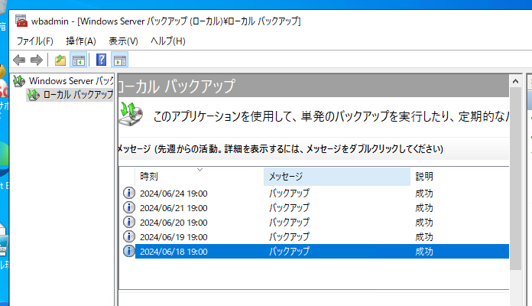The image size is (532, 306).
Task: Click info icon for 2024/06/24 backup
Action: tap(129, 193)
